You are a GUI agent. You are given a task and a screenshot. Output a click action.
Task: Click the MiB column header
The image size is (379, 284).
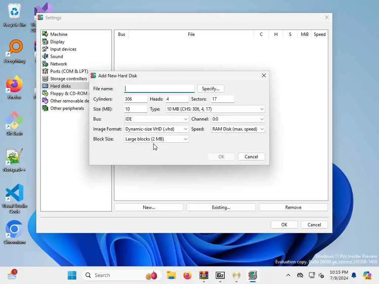(305, 34)
